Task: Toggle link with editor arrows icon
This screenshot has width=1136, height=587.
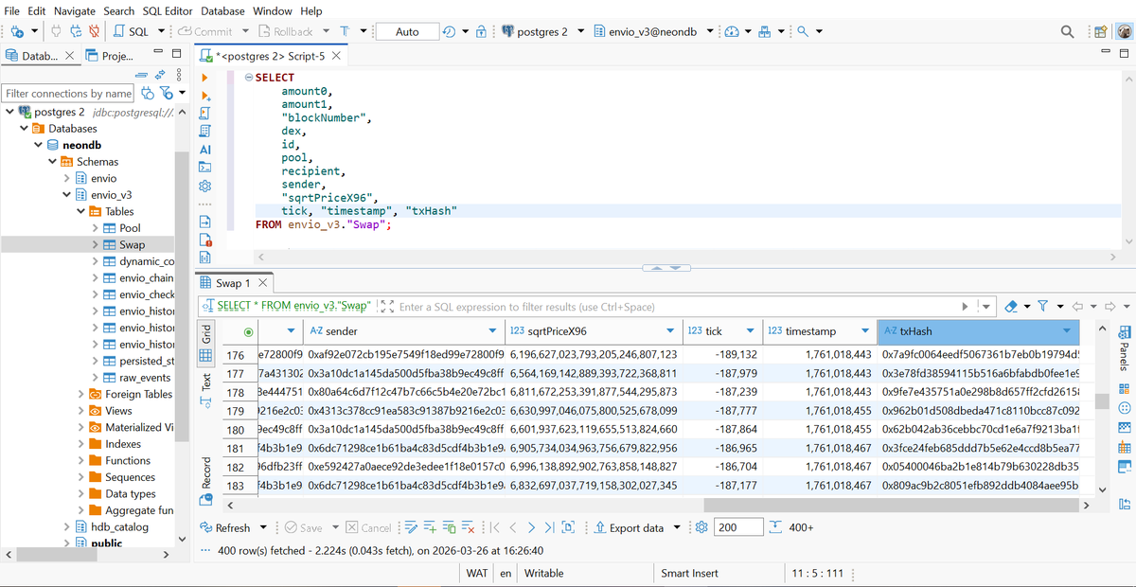Action: point(159,74)
